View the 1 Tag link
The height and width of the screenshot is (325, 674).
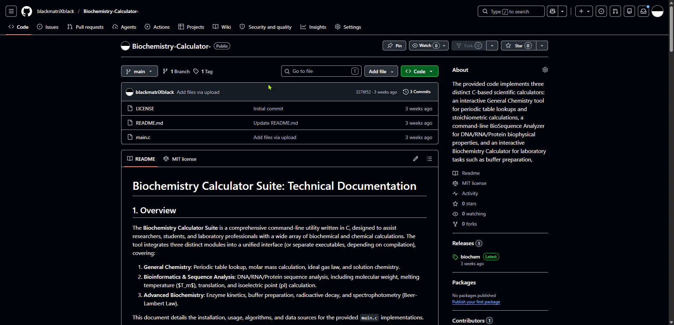(x=203, y=71)
